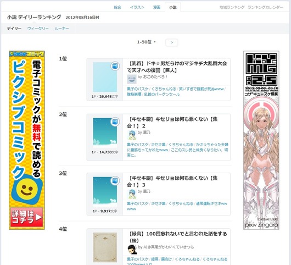This screenshot has width=291, height=265.
Task: Click the AI@ author avatar in 4位 entry
Action: tap(132, 250)
